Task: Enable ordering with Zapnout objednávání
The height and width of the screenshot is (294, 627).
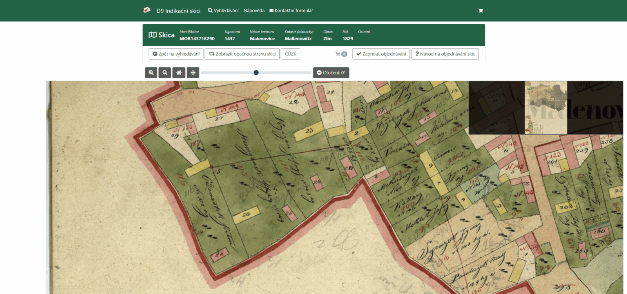Action: click(x=381, y=54)
